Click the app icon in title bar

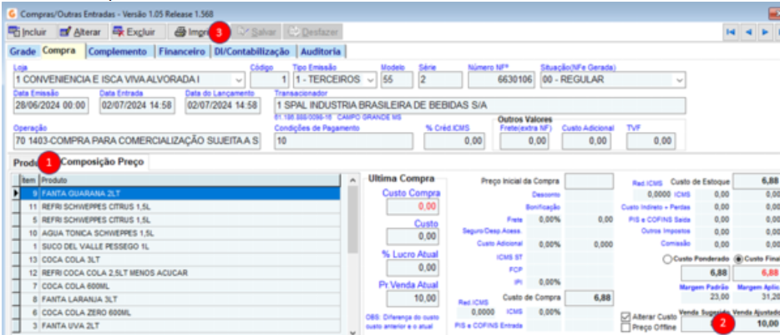(x=12, y=13)
